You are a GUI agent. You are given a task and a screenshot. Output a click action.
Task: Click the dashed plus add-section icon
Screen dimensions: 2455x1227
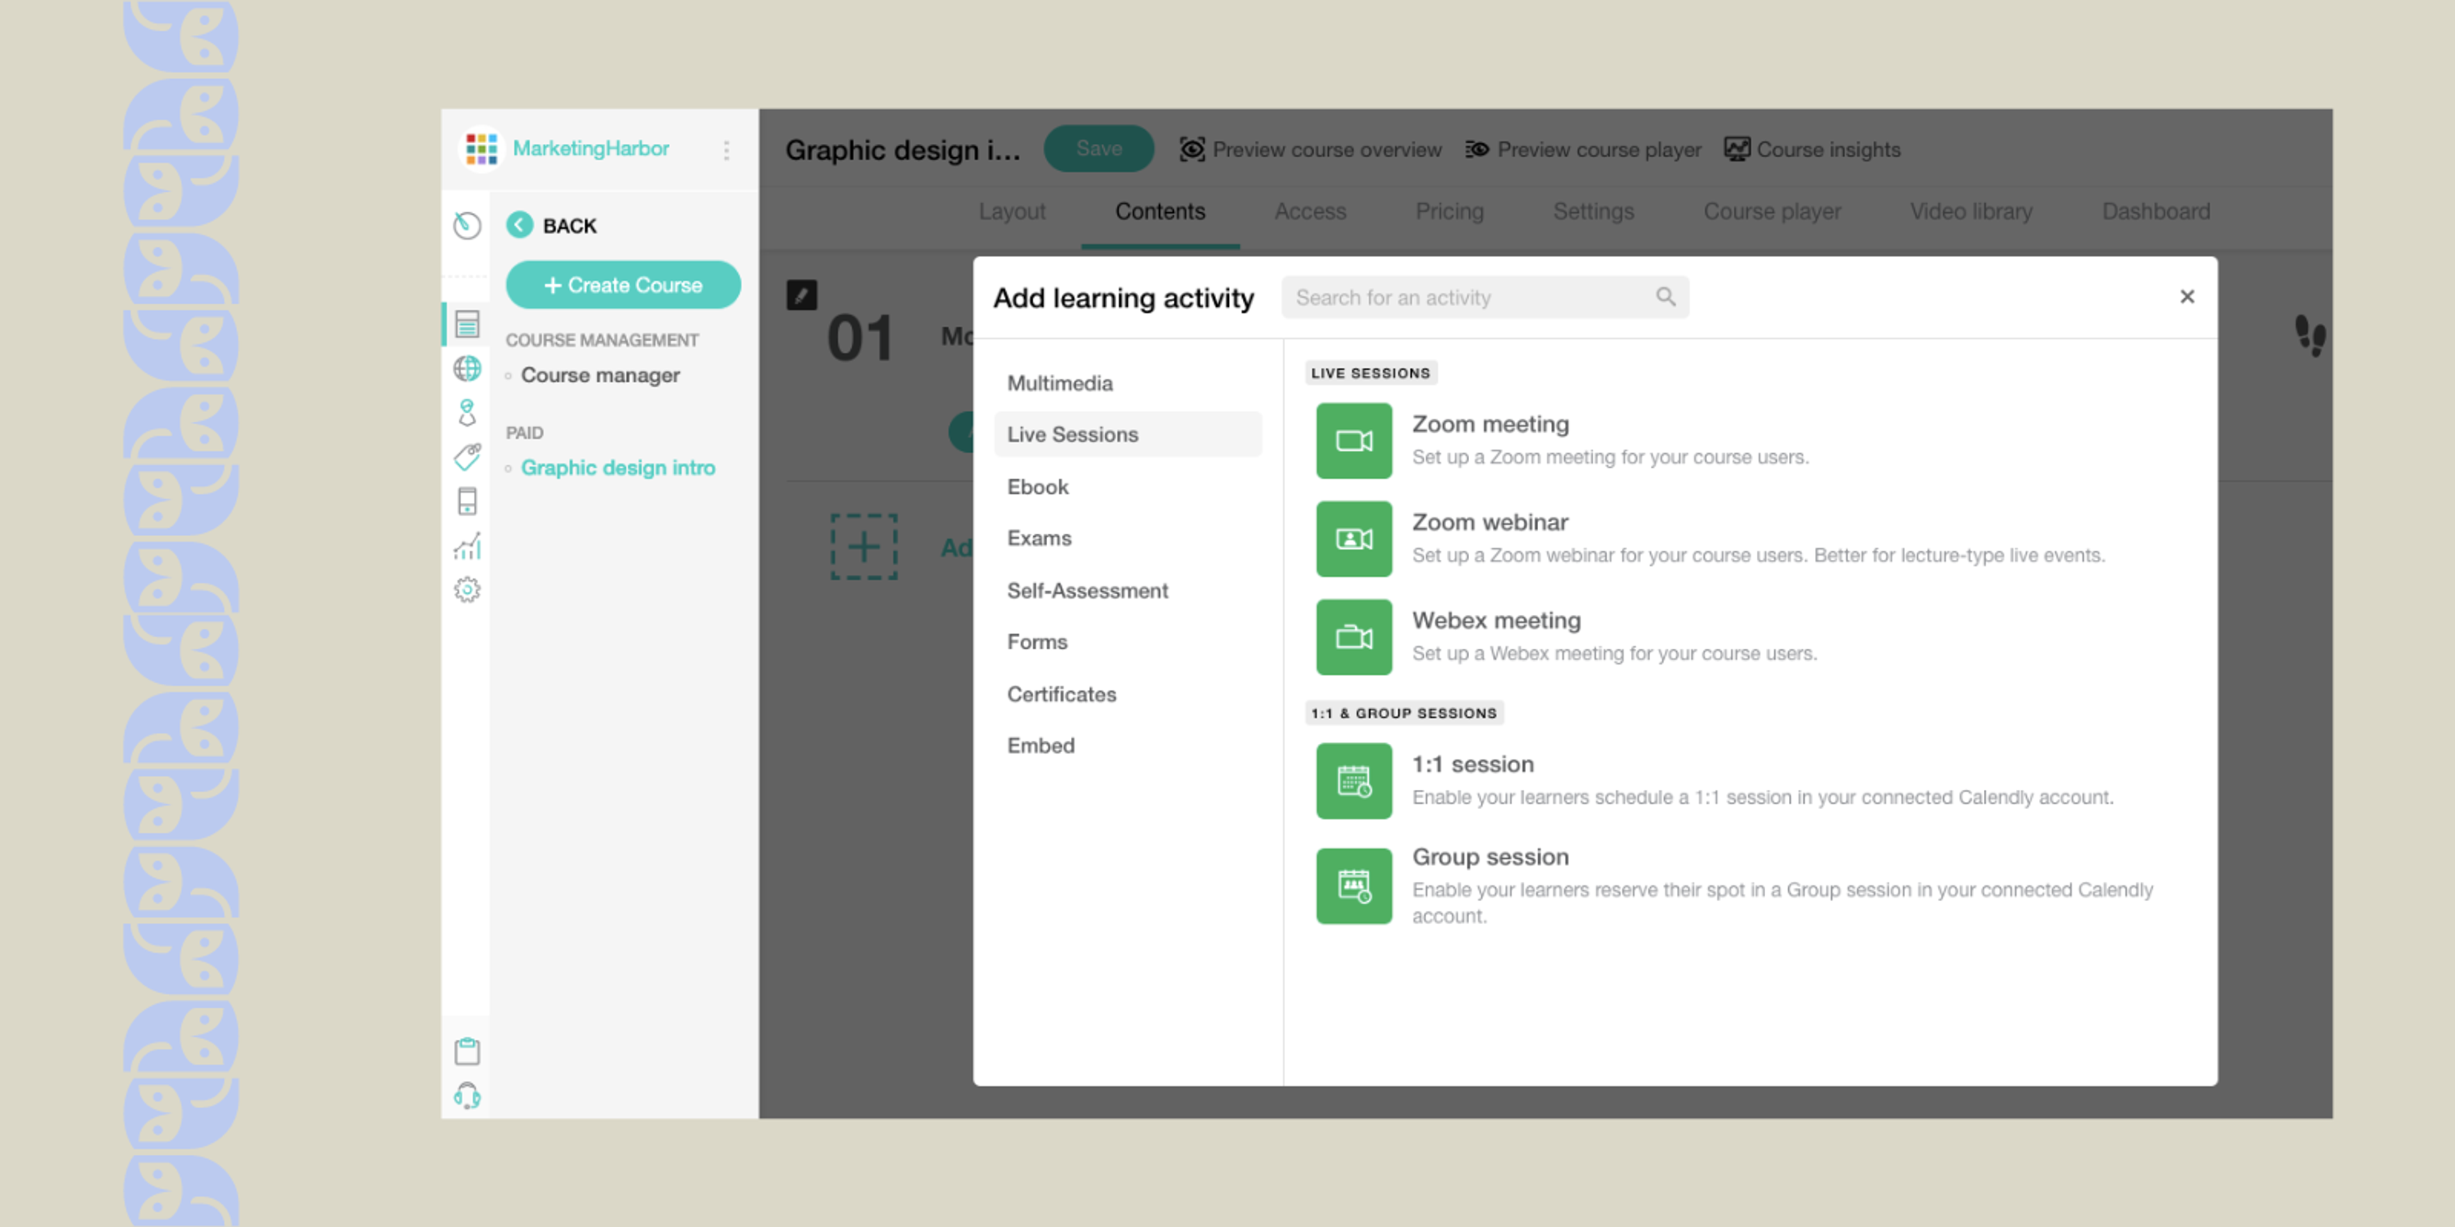click(864, 547)
